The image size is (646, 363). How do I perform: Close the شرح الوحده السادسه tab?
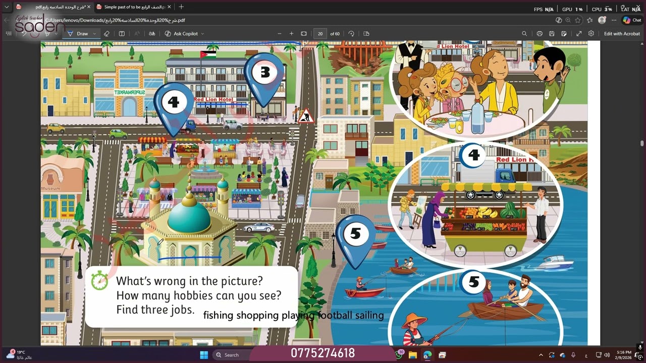coord(89,7)
